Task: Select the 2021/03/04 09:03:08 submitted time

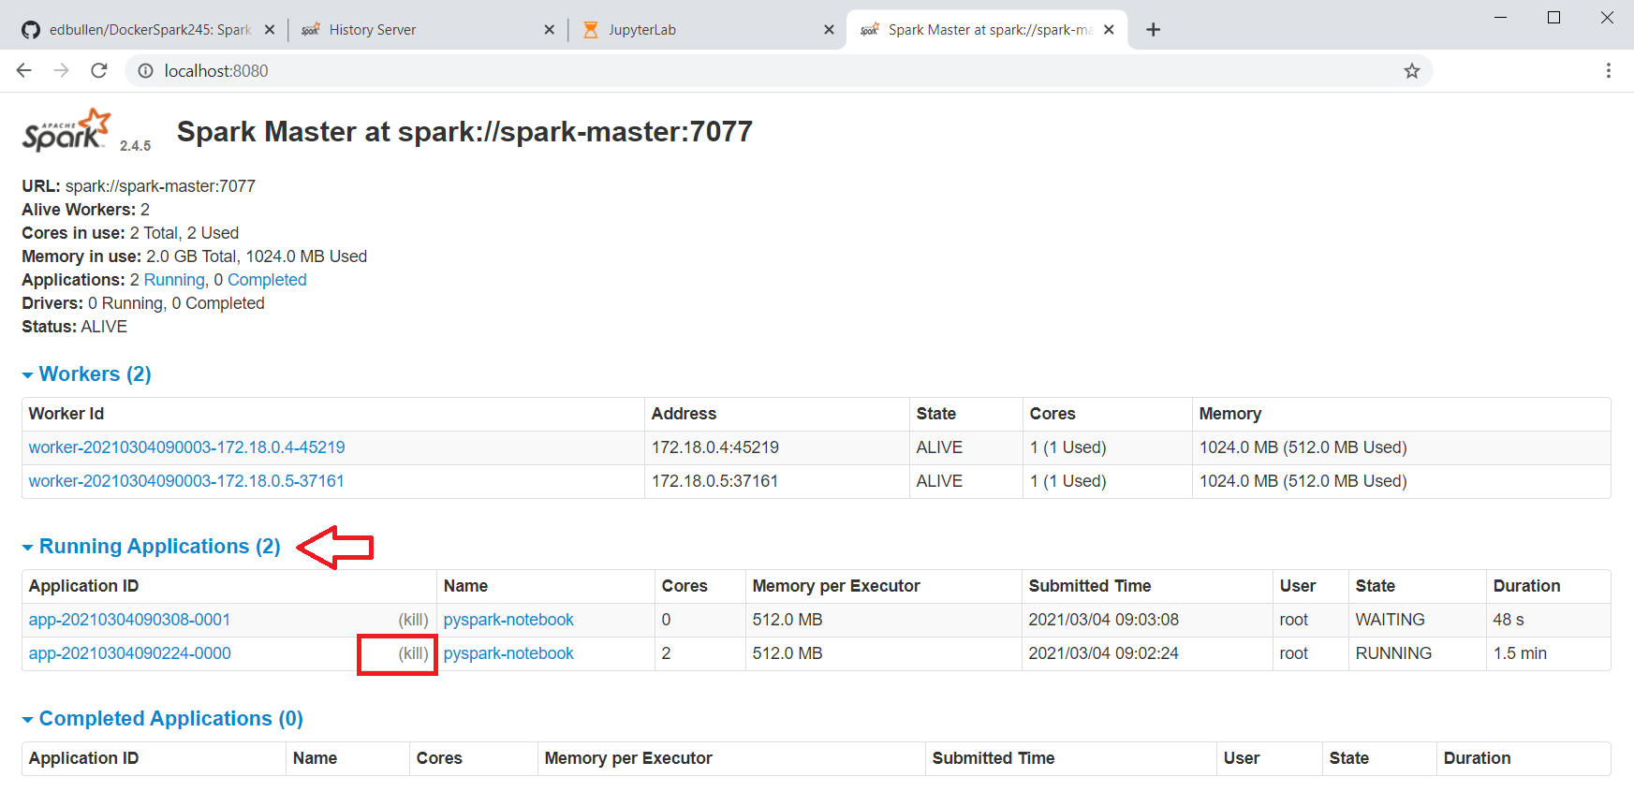Action: point(1104,620)
